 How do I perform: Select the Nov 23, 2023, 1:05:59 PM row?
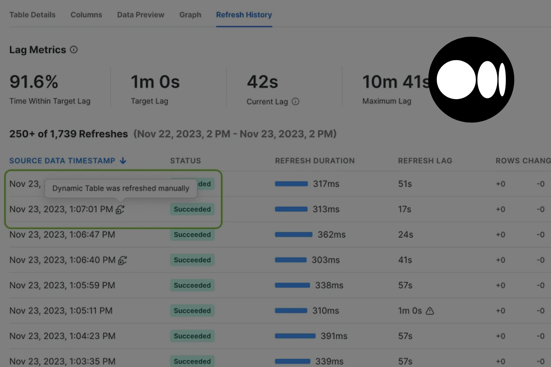click(x=62, y=286)
